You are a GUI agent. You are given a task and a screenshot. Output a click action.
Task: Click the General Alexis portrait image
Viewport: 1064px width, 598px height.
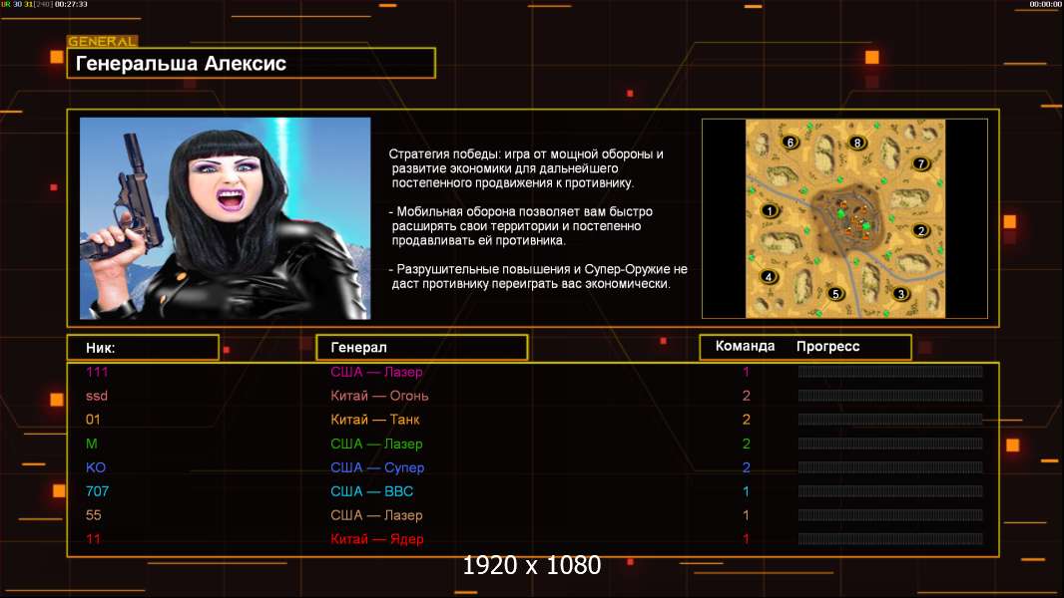226,218
